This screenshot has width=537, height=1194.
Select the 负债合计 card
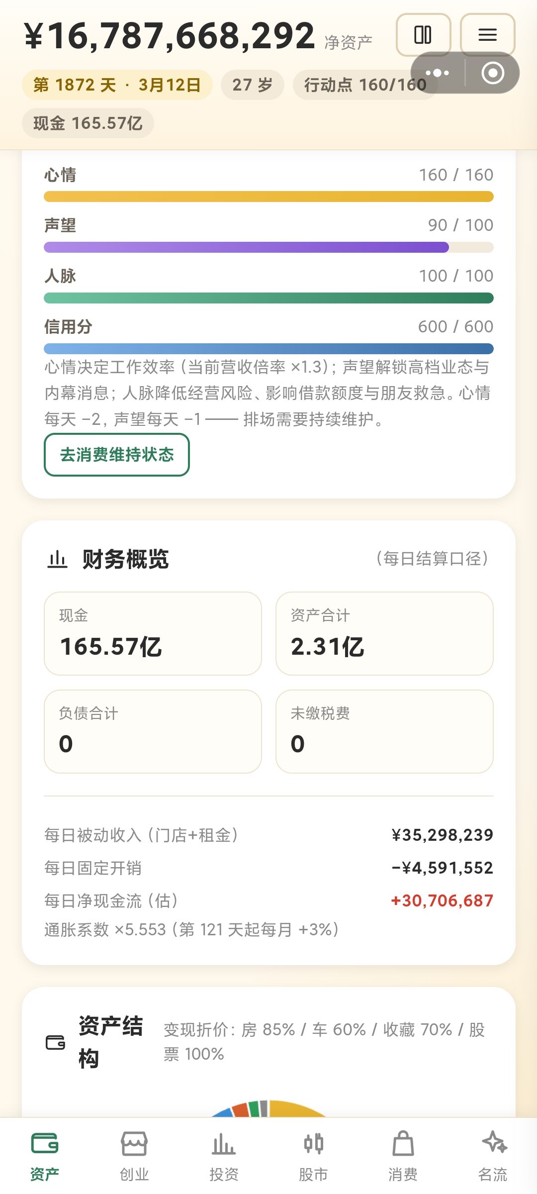(153, 731)
